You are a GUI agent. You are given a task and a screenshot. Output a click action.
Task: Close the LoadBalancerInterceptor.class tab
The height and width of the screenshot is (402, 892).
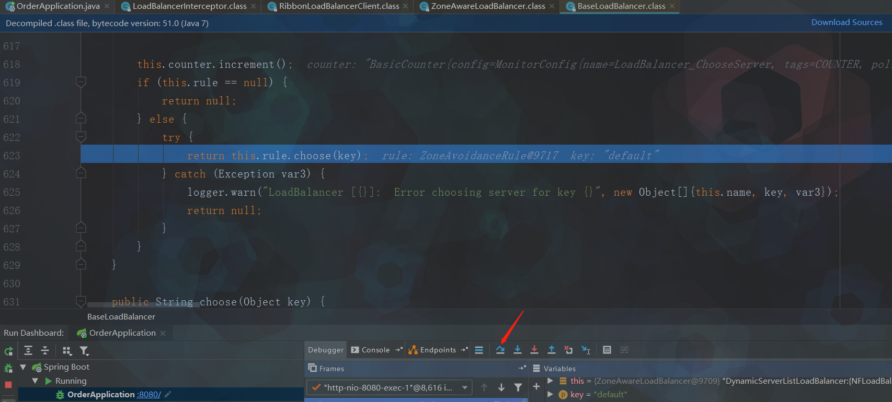click(254, 6)
